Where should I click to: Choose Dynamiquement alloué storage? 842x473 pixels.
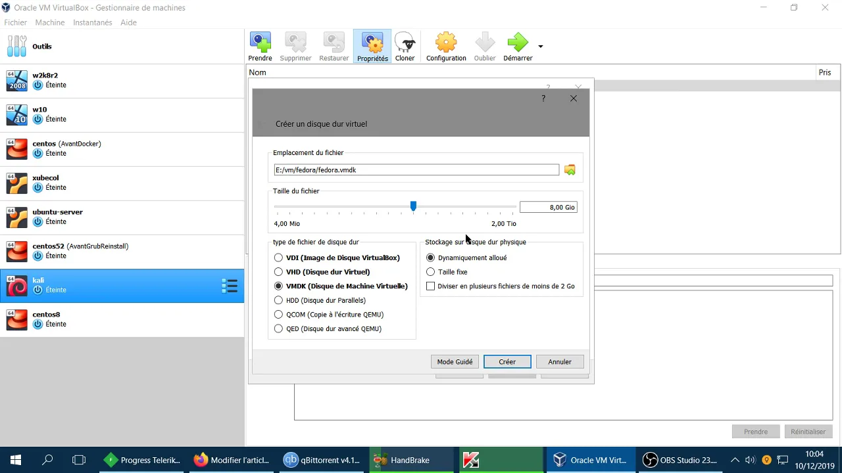pyautogui.click(x=466, y=258)
